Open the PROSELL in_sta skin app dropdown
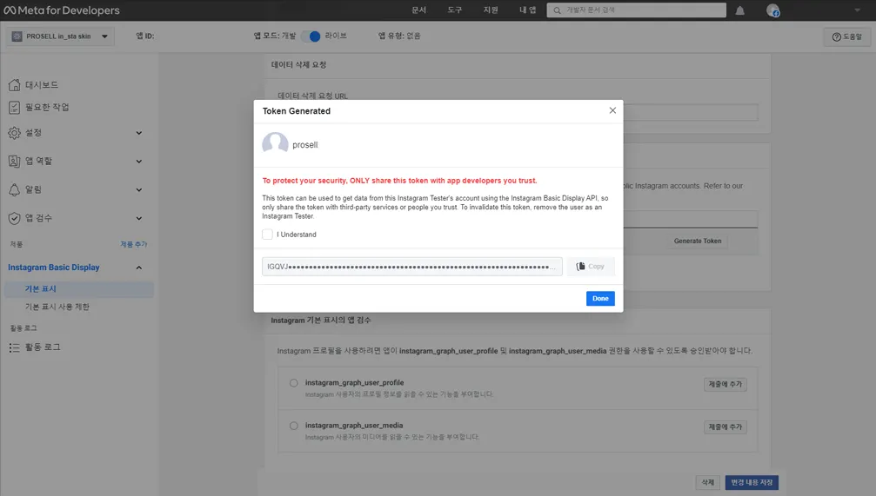This screenshot has width=876, height=496. click(x=60, y=36)
